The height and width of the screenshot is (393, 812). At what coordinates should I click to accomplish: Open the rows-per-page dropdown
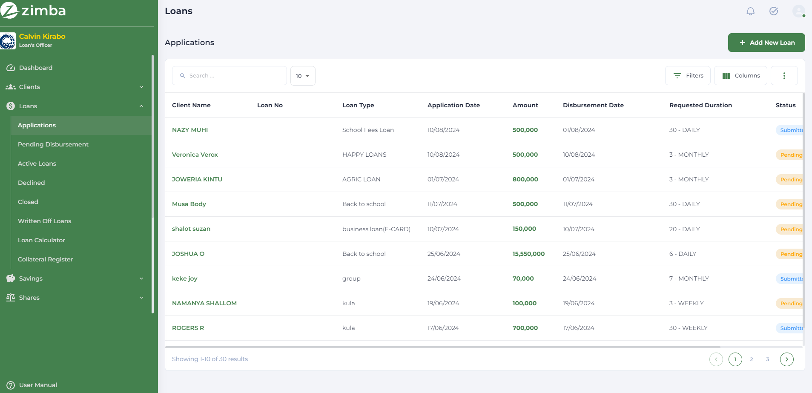coord(302,76)
